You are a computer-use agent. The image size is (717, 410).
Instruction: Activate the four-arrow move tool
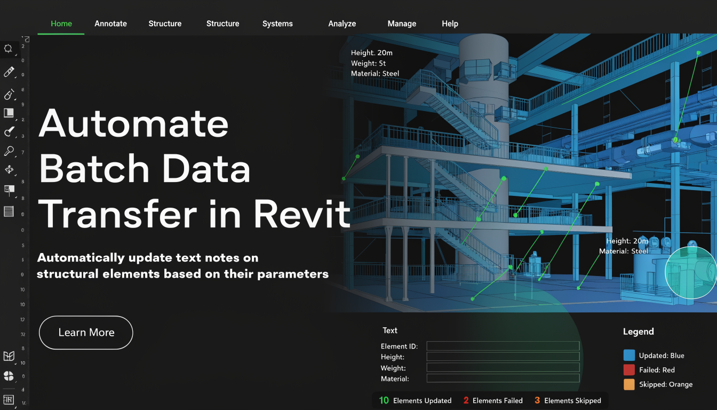coord(9,170)
